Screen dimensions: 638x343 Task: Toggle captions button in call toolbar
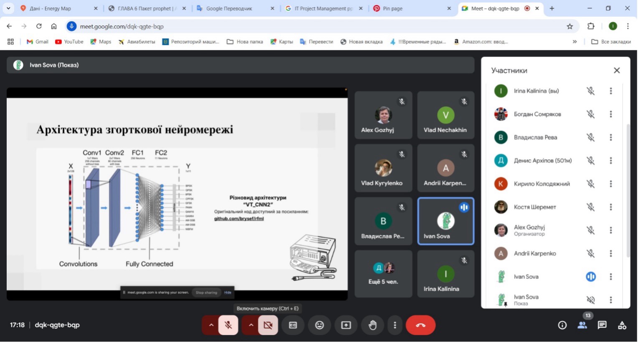293,325
